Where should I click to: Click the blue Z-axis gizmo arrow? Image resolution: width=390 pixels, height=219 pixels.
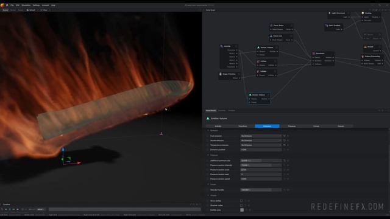pyautogui.click(x=63, y=149)
